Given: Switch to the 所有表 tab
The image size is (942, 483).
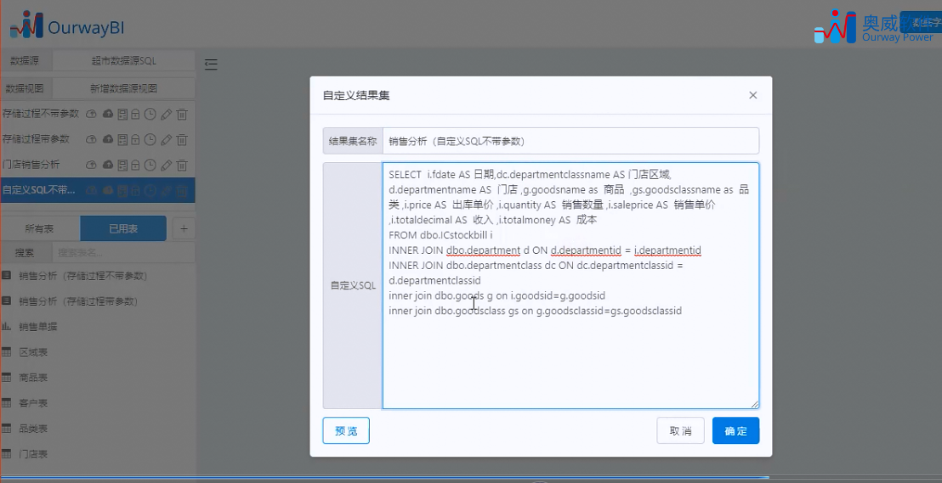Looking at the screenshot, I should point(40,228).
